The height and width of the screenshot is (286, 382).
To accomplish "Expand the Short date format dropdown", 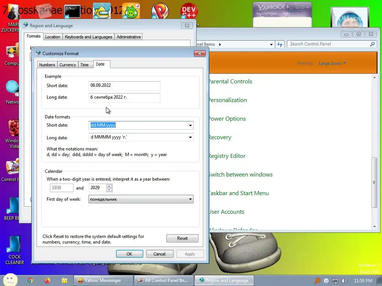I will click(x=190, y=125).
